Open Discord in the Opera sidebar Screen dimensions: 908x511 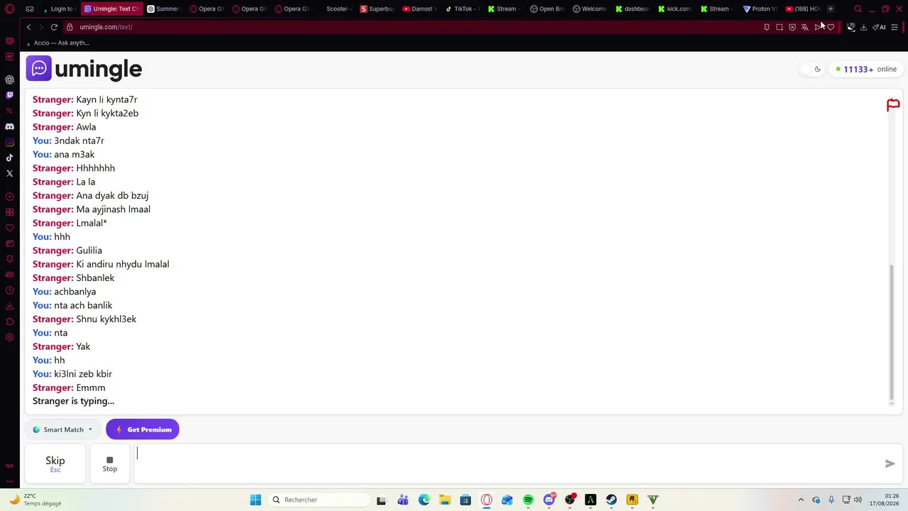point(9,126)
